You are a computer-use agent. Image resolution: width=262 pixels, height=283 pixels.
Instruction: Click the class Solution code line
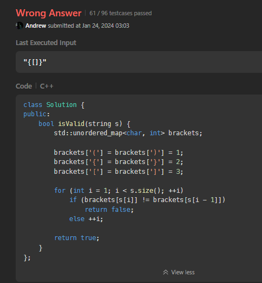pyautogui.click(x=54, y=105)
